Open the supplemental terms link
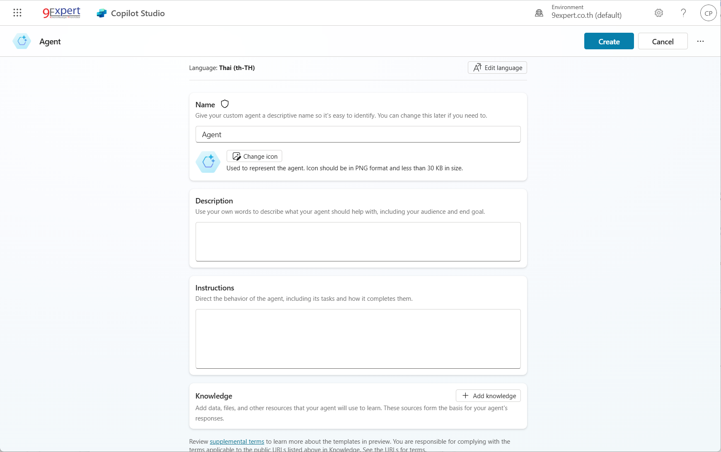Screen dimensions: 721x452 [x=237, y=441]
